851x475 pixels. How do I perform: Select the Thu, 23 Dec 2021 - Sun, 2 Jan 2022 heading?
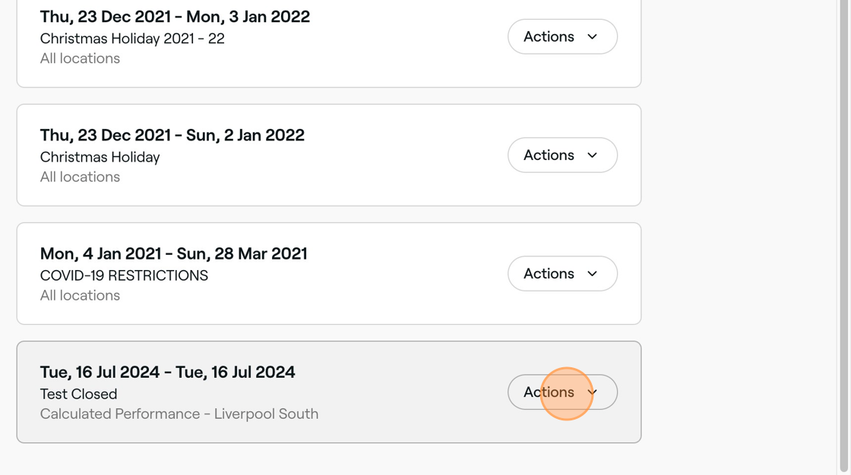[172, 135]
